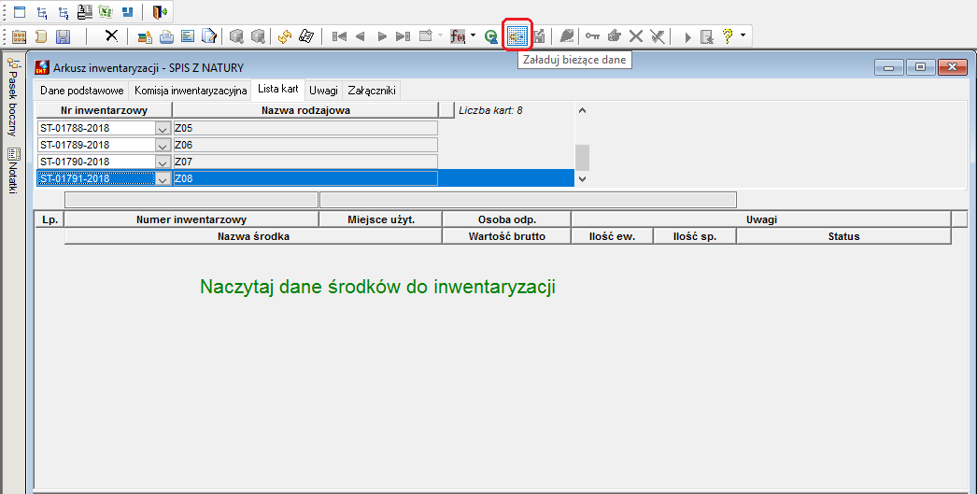Click 'Nazwa środka' column header

(x=253, y=236)
